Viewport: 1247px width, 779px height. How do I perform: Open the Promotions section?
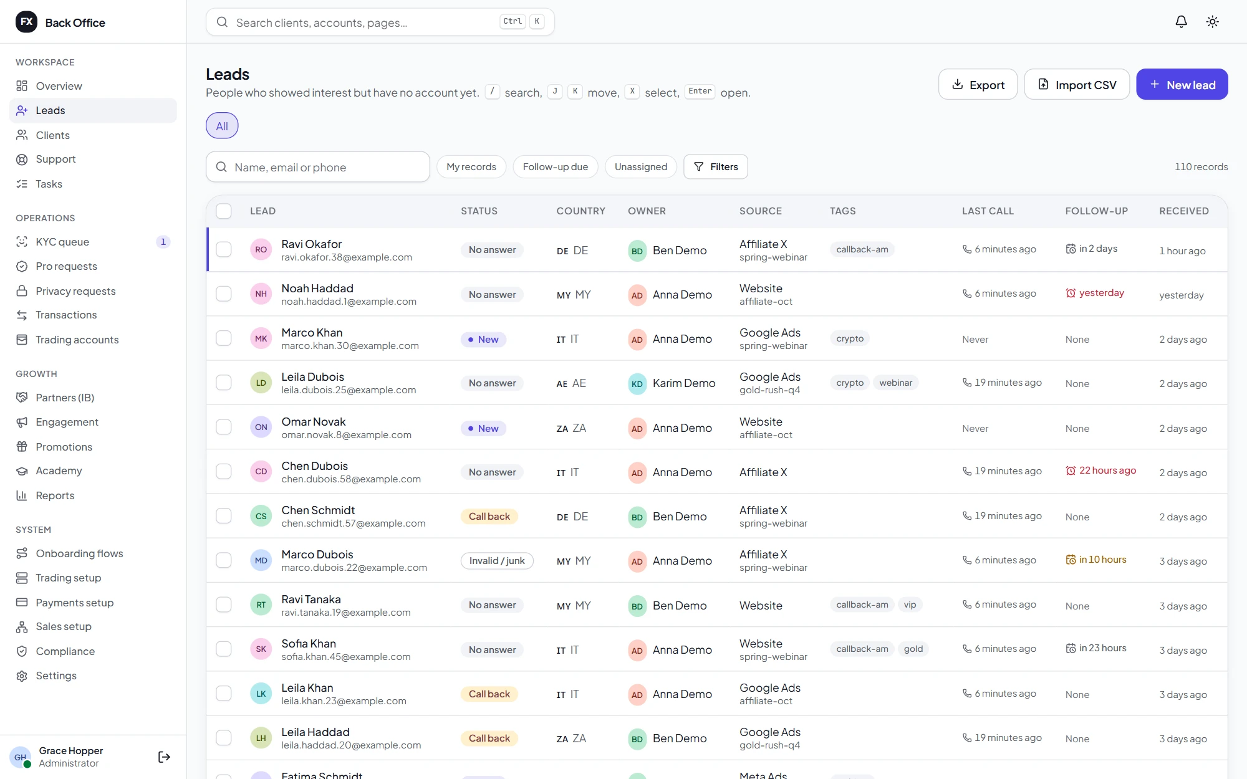point(93,447)
